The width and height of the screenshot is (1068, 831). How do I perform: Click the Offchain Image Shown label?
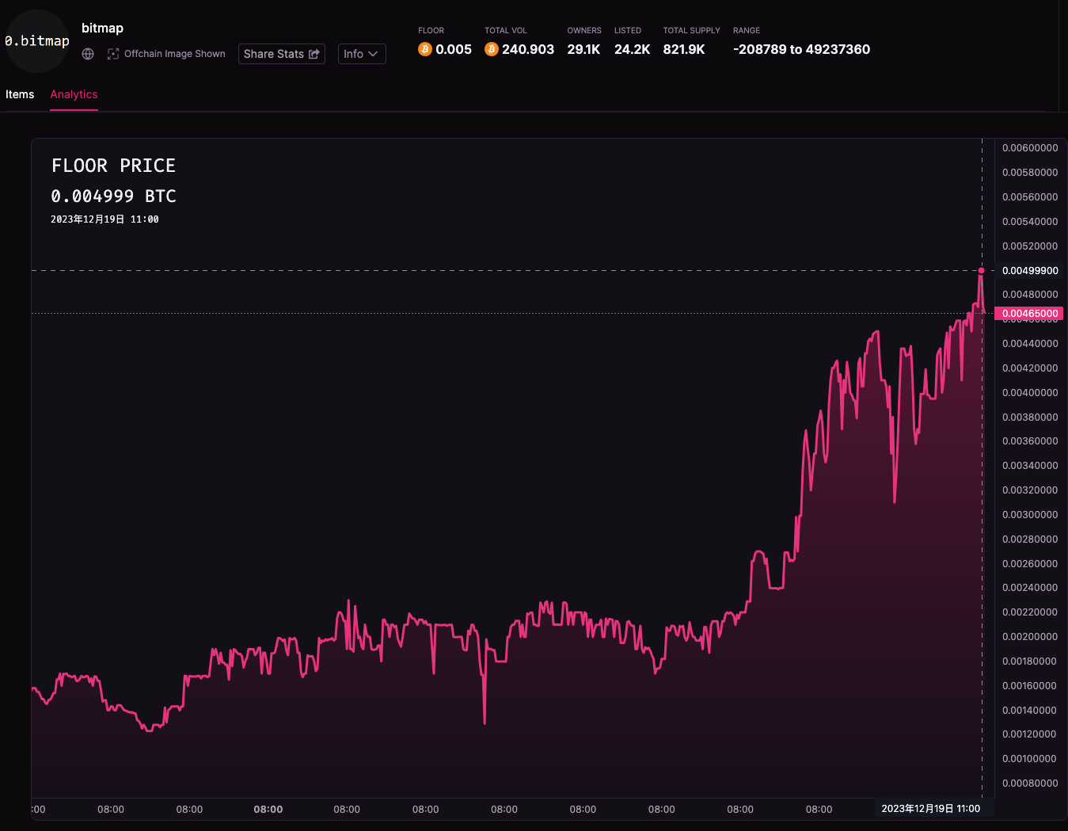click(x=174, y=54)
